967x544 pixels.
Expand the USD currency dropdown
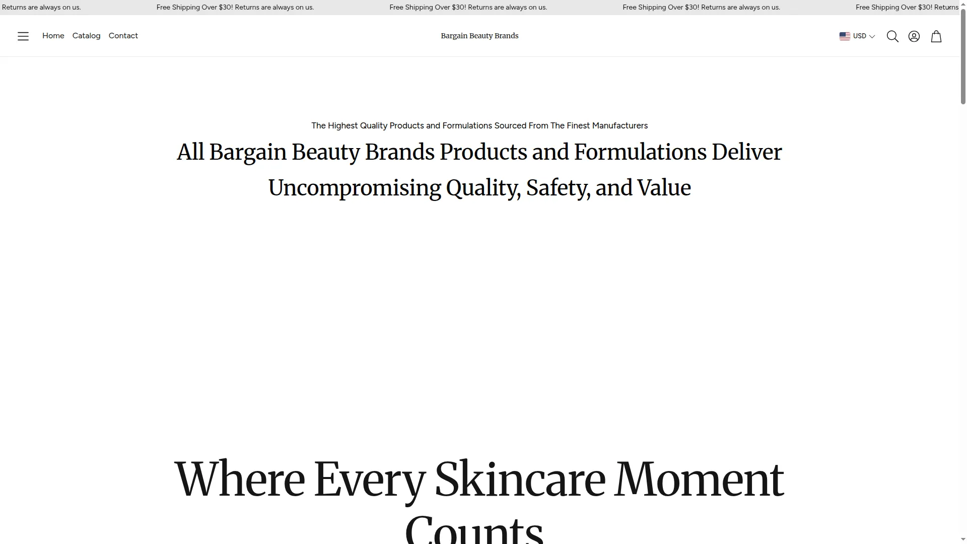[x=857, y=36]
